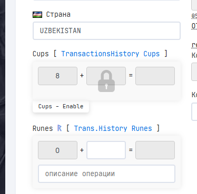
Task: Click the locked Cups amount-to-add field
Action: [x=106, y=76]
